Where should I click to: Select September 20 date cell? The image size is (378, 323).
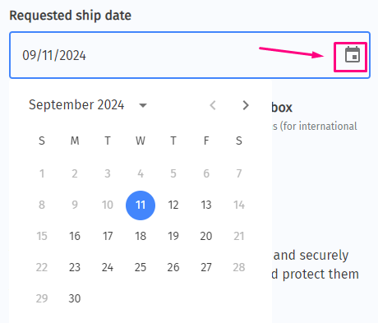pyautogui.click(x=206, y=236)
